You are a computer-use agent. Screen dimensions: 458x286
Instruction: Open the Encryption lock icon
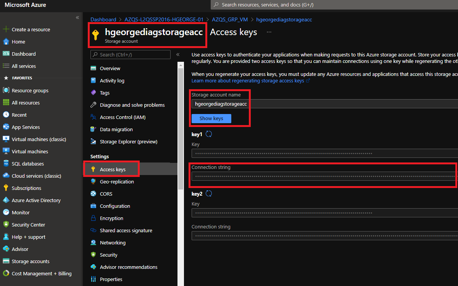point(93,219)
